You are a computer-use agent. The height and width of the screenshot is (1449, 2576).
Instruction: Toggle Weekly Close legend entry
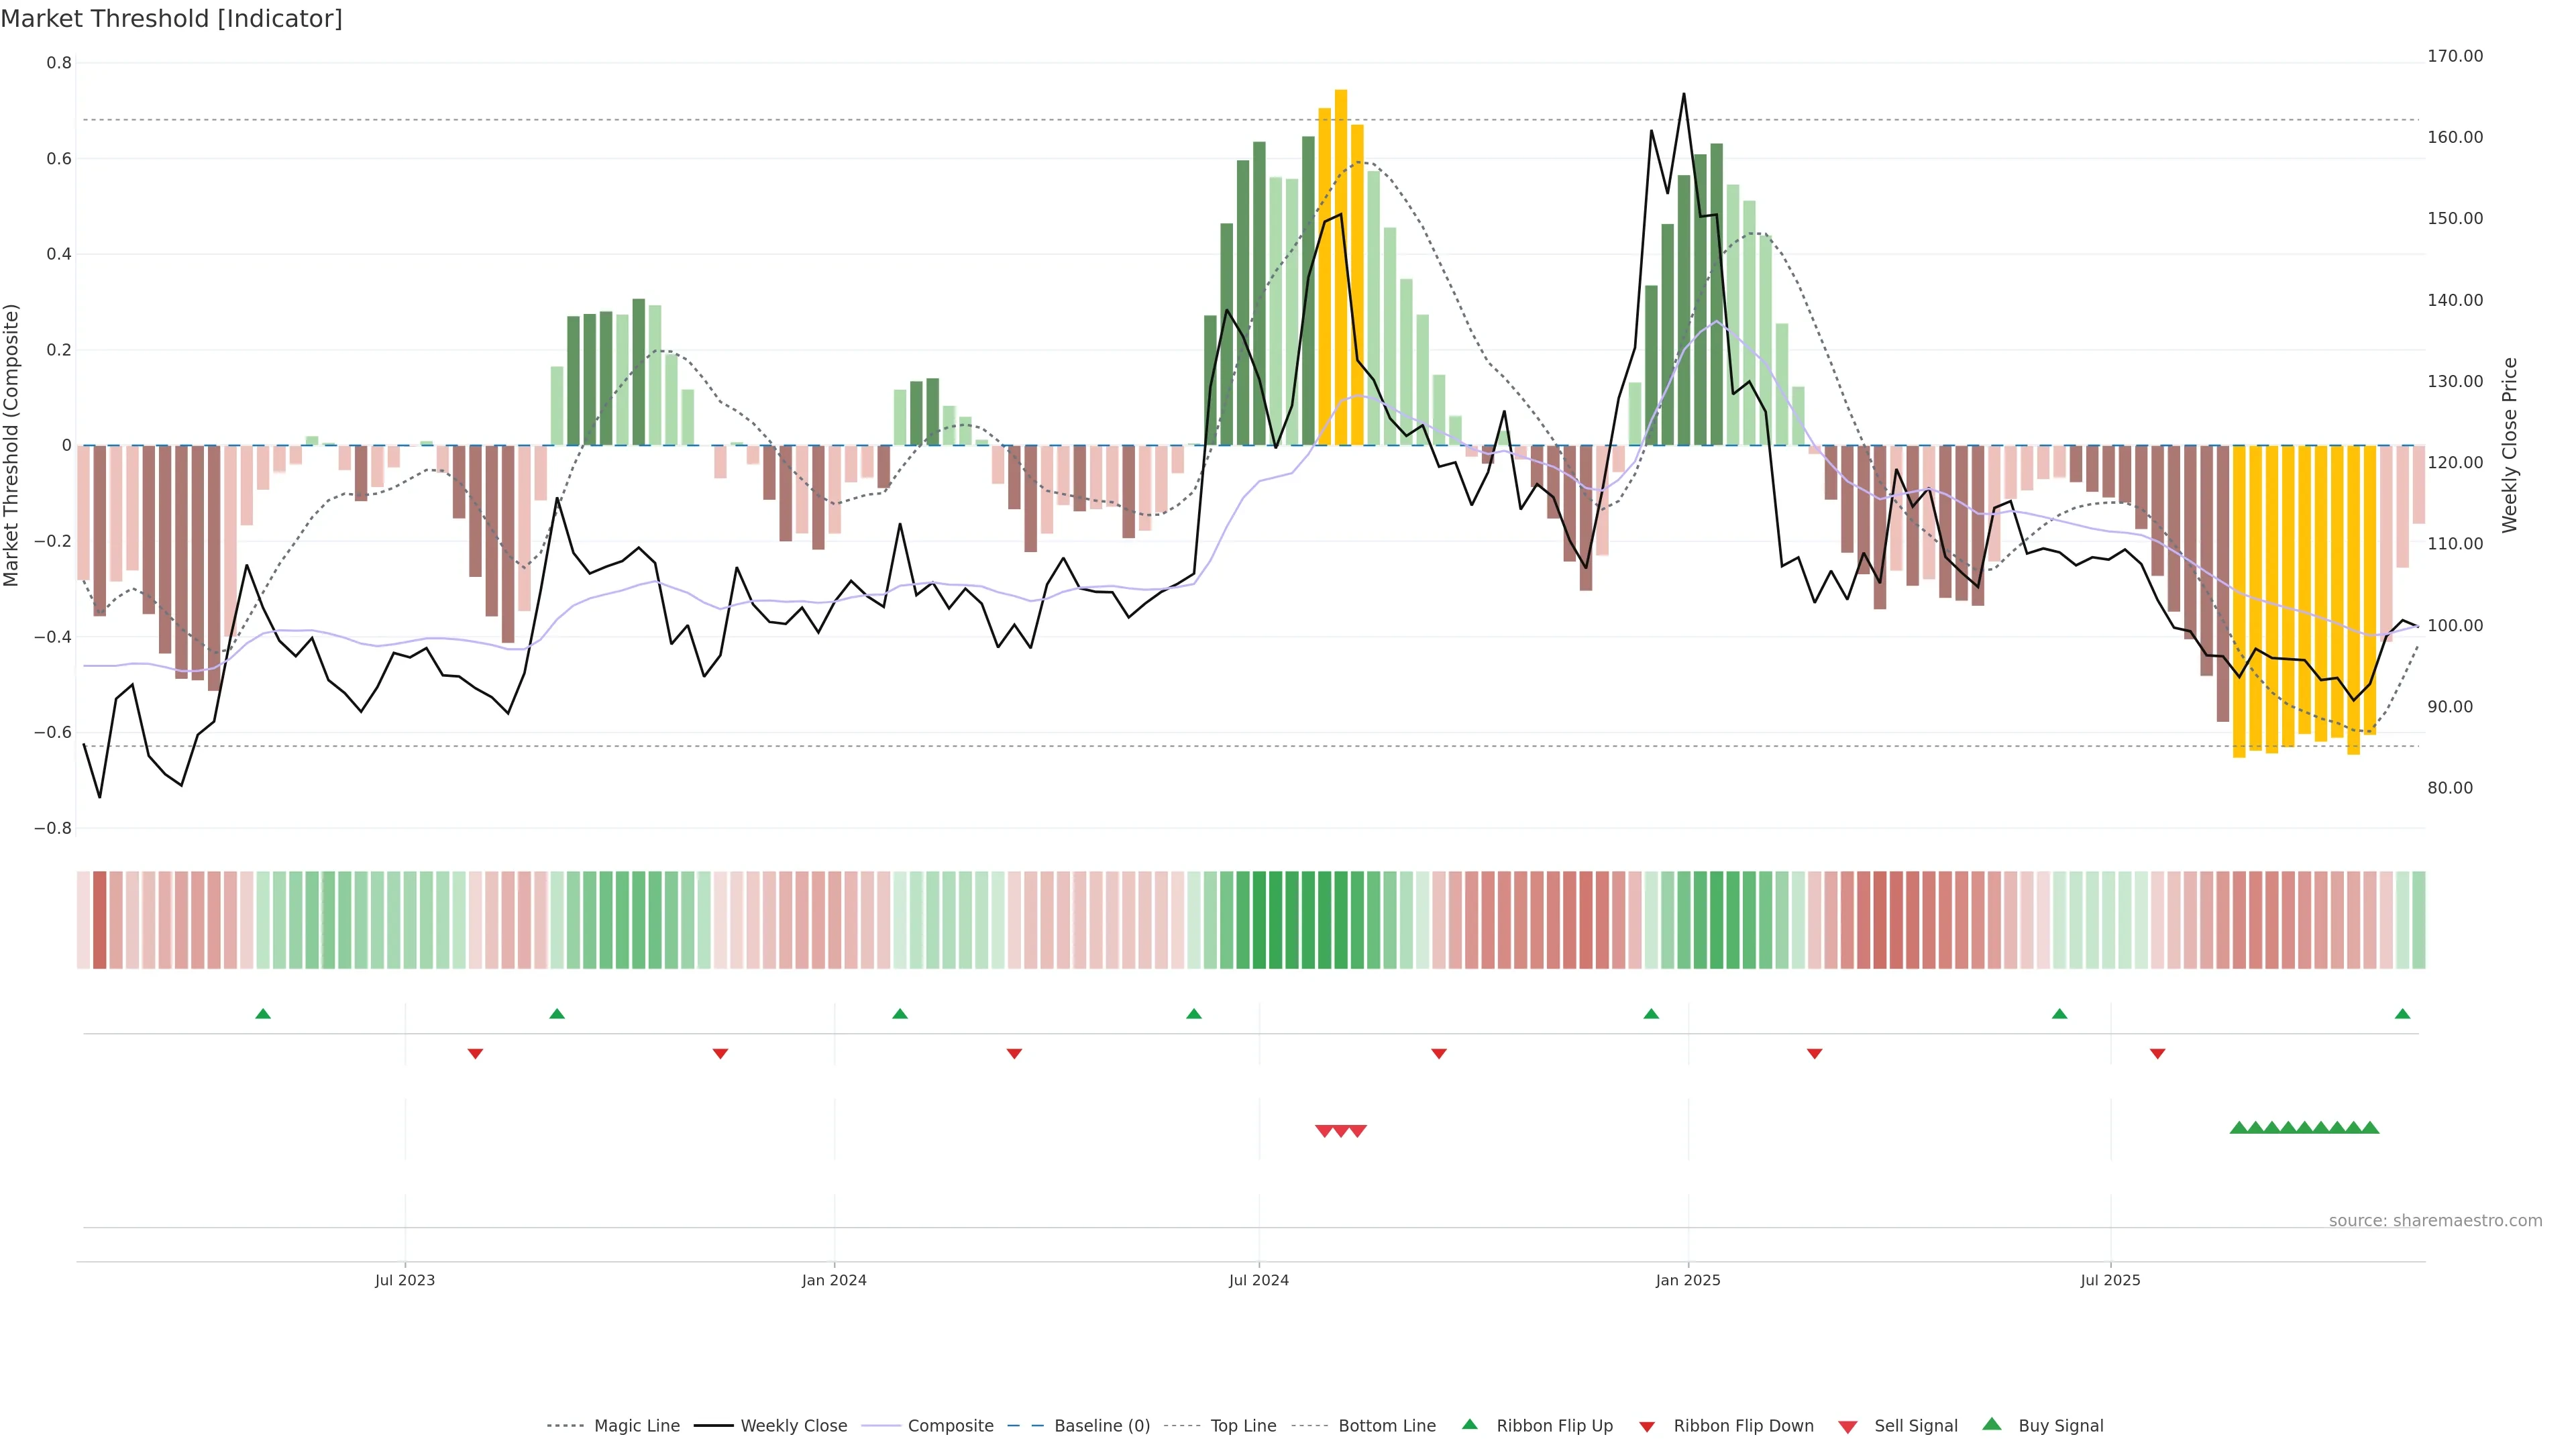tap(793, 1426)
